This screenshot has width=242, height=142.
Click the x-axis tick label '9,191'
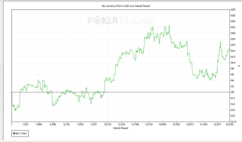click(x=94, y=124)
